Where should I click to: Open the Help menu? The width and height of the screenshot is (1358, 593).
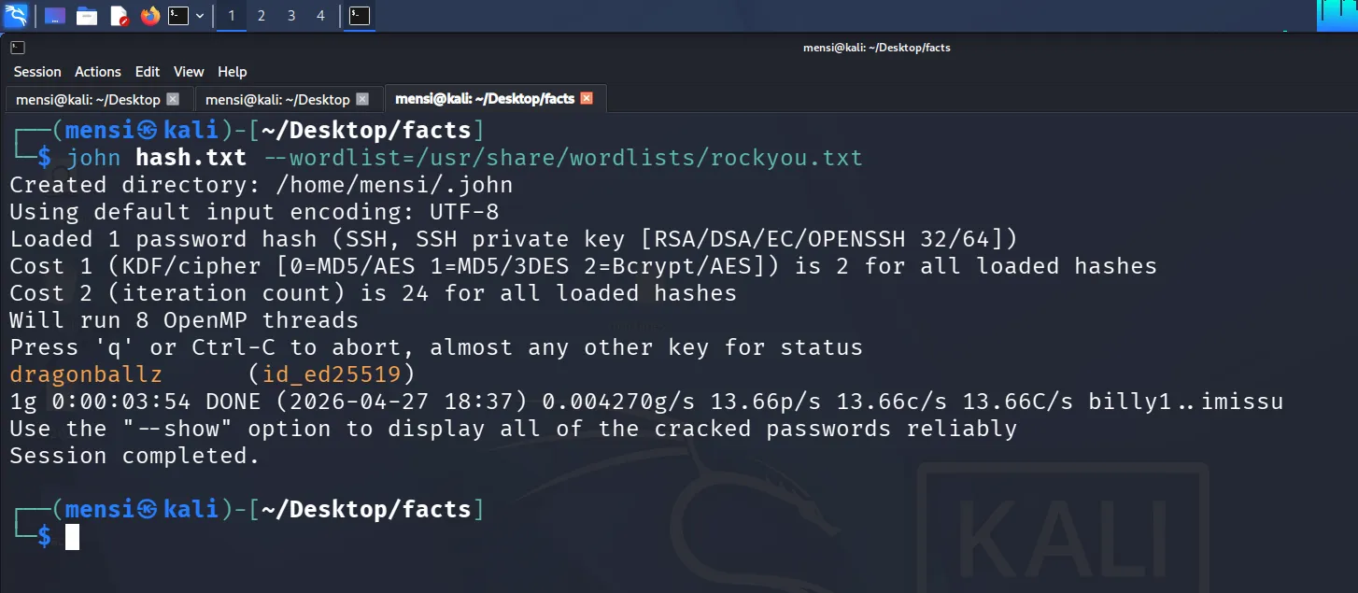point(233,72)
